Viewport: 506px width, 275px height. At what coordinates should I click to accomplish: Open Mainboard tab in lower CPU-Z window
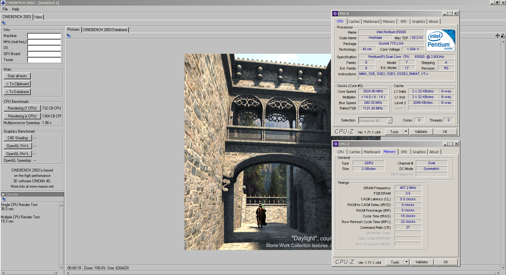coord(372,152)
